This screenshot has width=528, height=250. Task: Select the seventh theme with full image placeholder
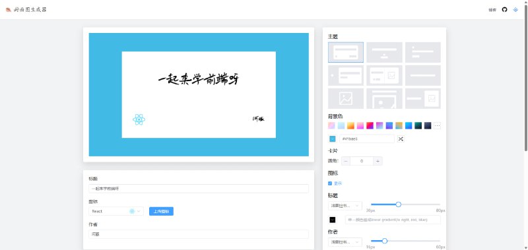tap(346, 98)
